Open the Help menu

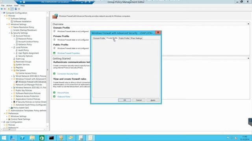[22, 5]
